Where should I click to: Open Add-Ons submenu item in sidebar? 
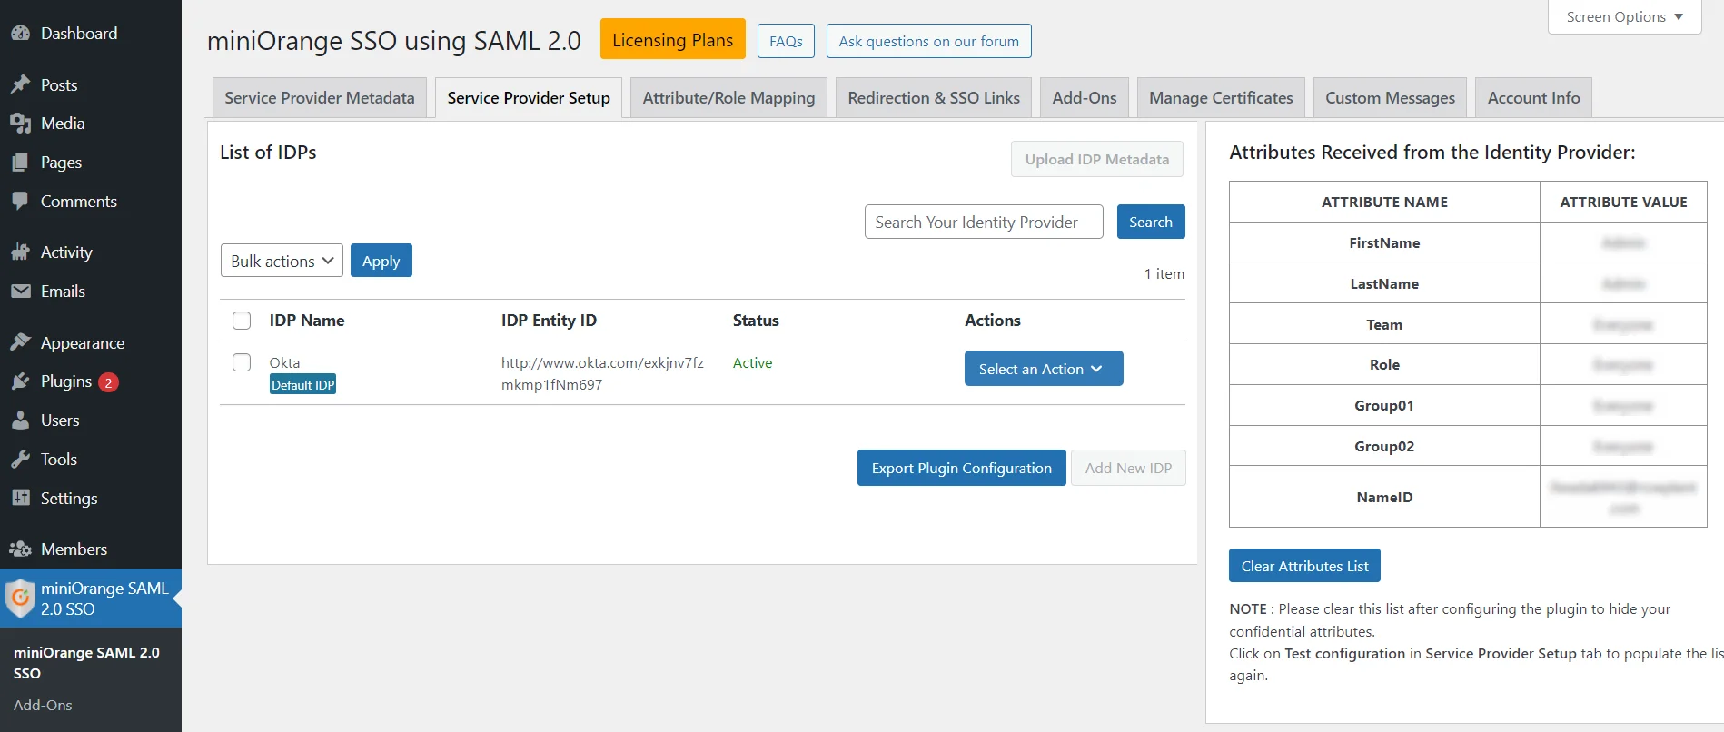point(43,705)
